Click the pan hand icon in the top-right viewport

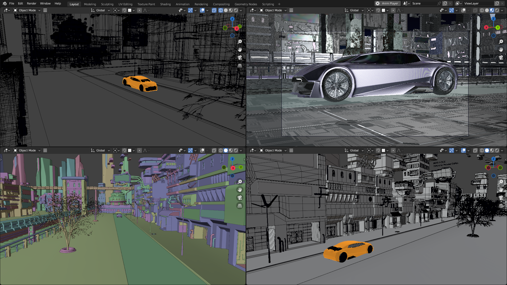coord(501,50)
